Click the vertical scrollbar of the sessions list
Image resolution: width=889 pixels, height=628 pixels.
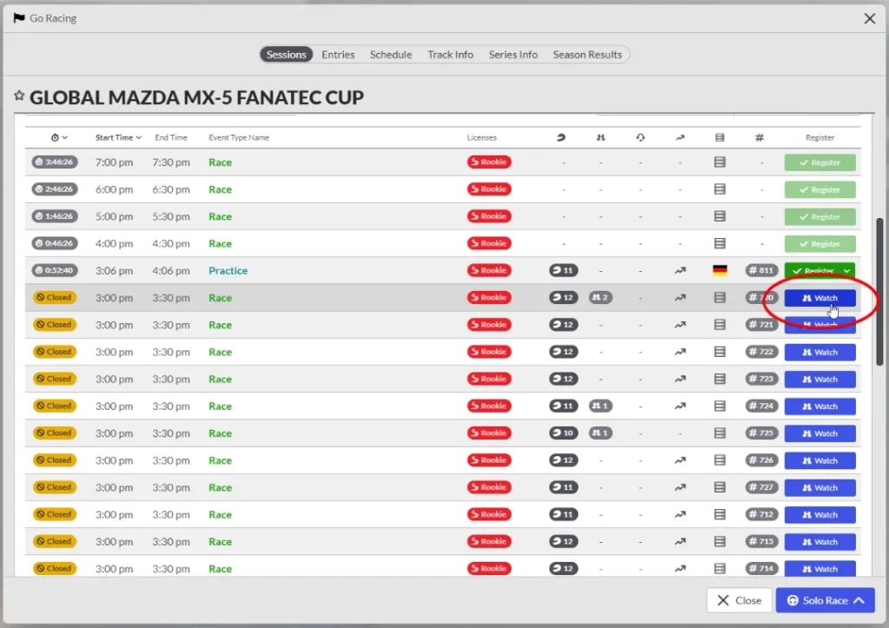tap(879, 292)
